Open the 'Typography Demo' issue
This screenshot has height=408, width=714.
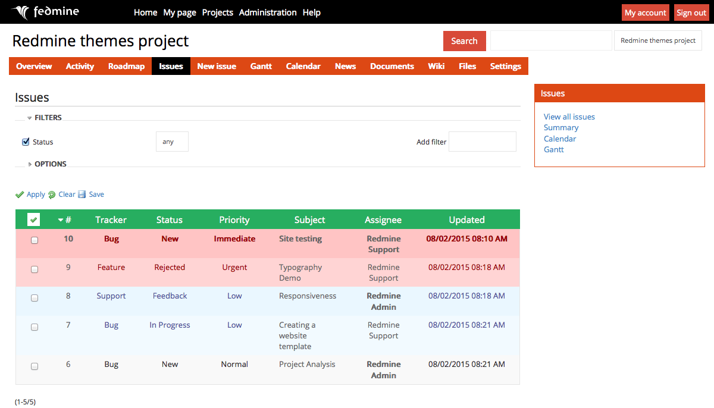[300, 272]
